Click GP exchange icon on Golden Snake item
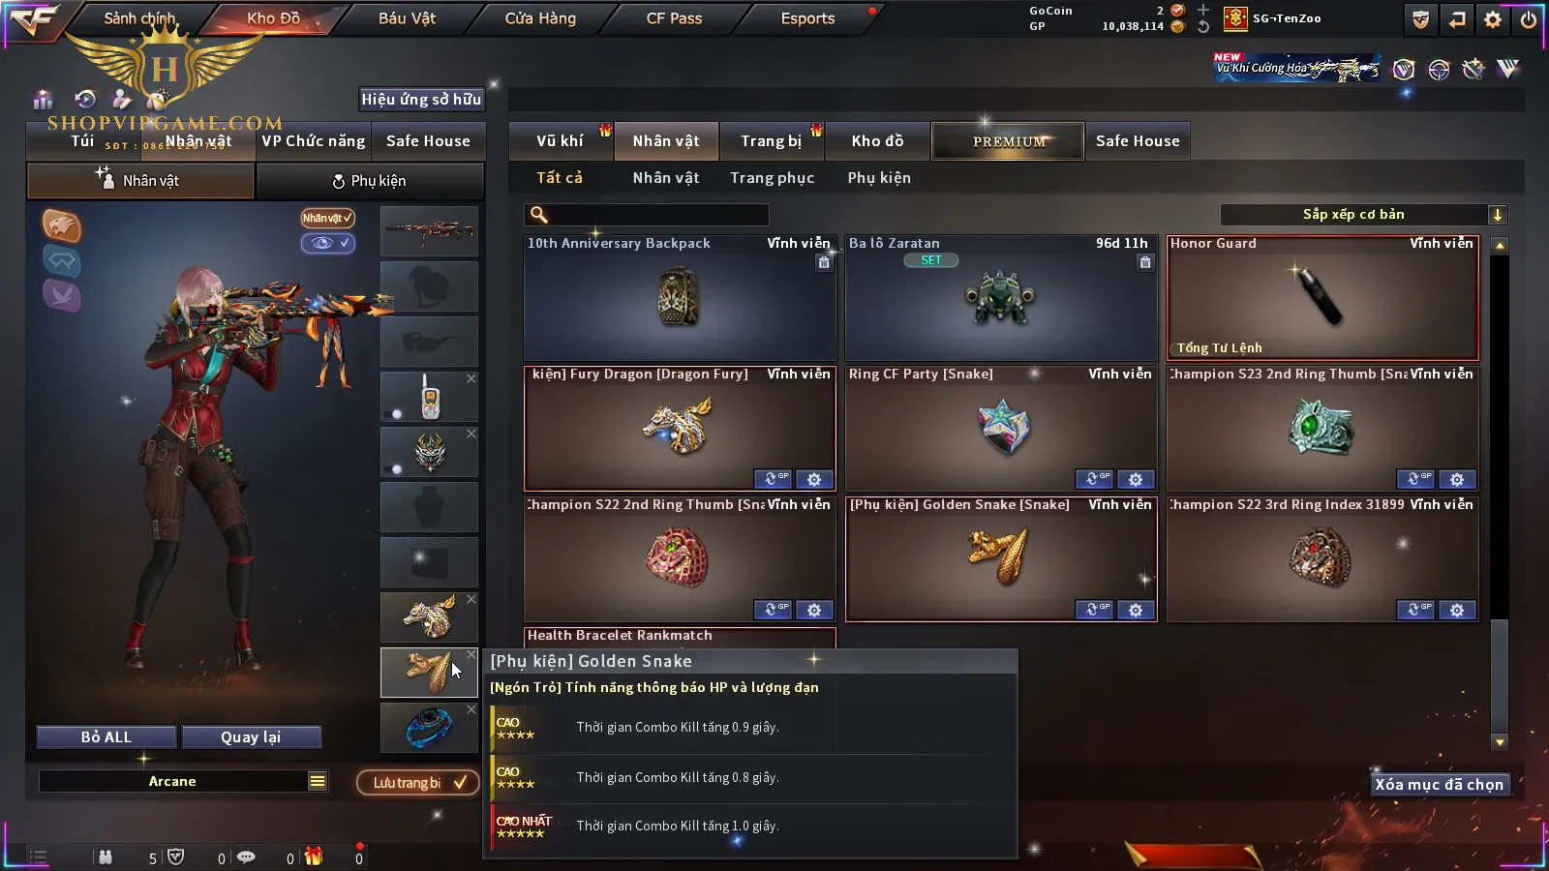This screenshot has width=1549, height=871. [x=1095, y=610]
